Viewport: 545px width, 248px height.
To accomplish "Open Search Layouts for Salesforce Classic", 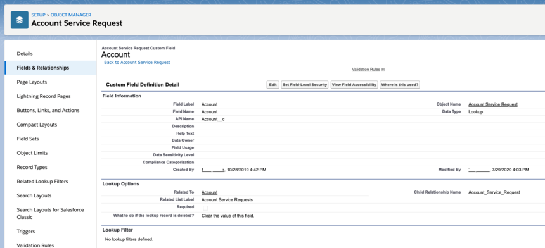I will click(51, 214).
